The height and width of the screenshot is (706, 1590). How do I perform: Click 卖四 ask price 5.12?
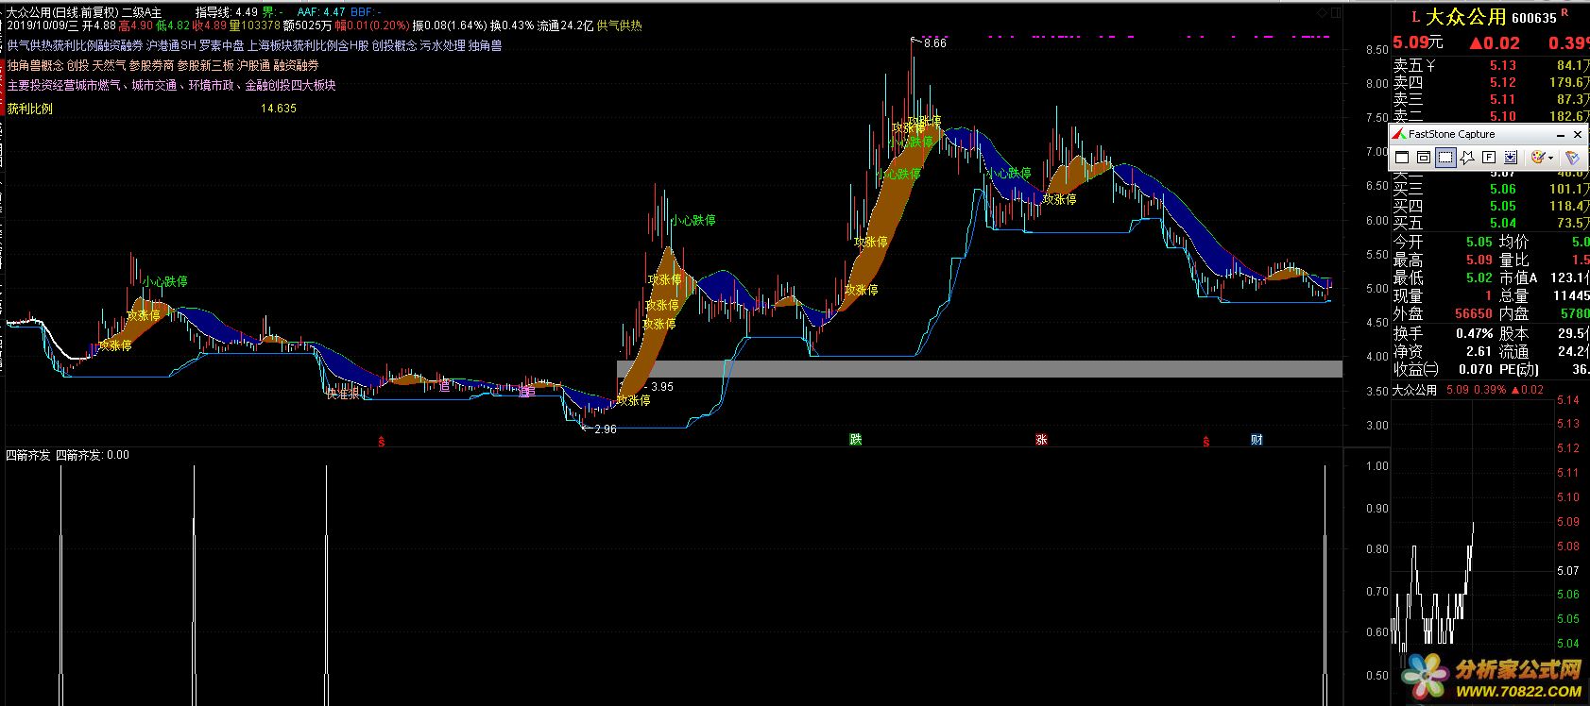click(1502, 82)
